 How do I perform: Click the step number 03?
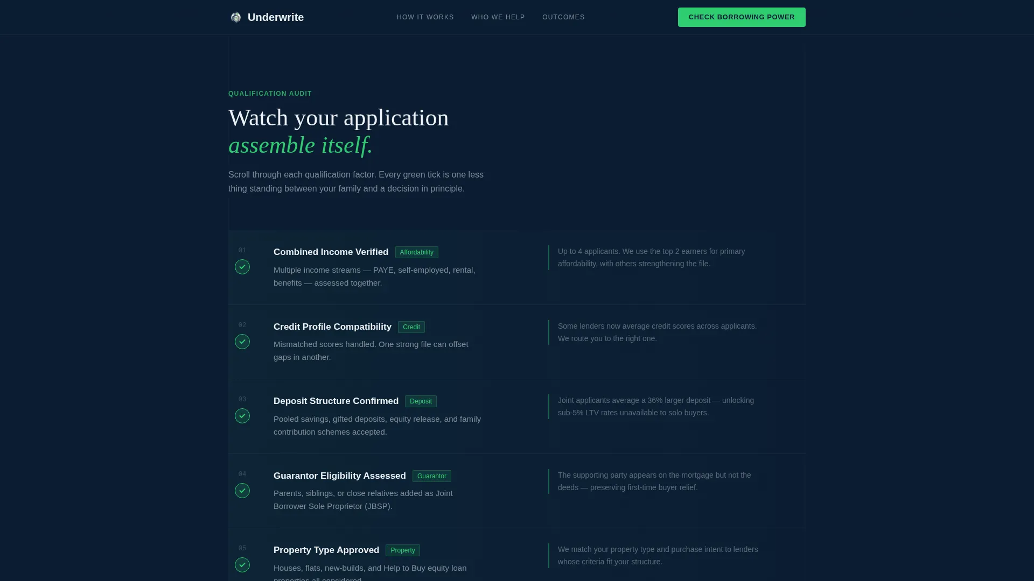[x=242, y=399]
